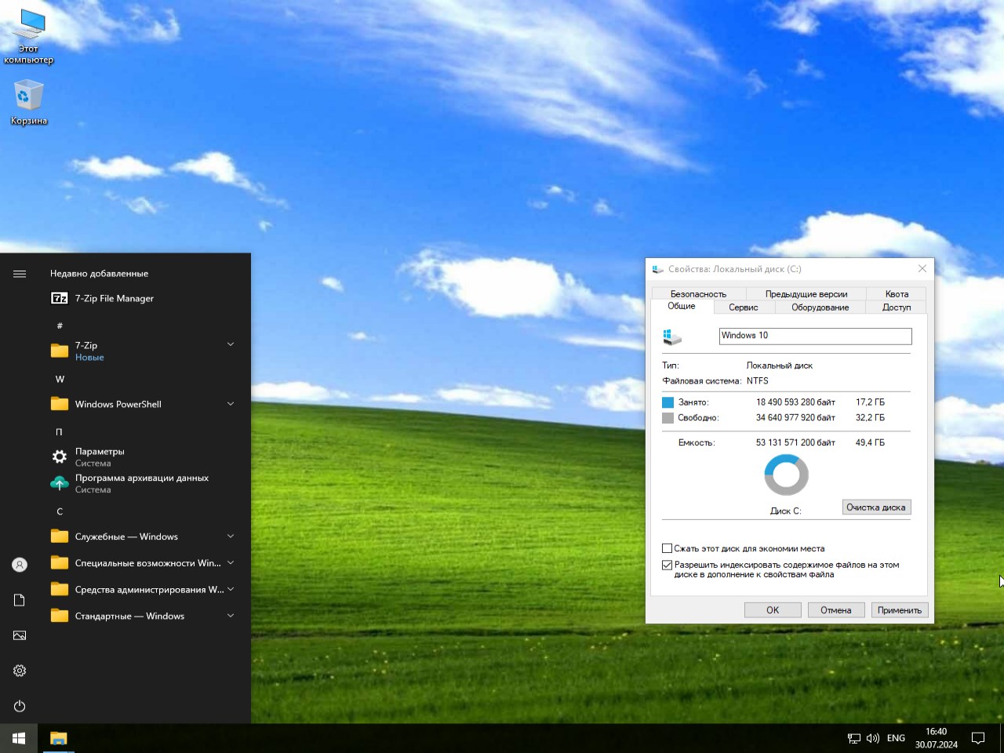
Task: Open File Explorer from the taskbar
Action: (58, 737)
